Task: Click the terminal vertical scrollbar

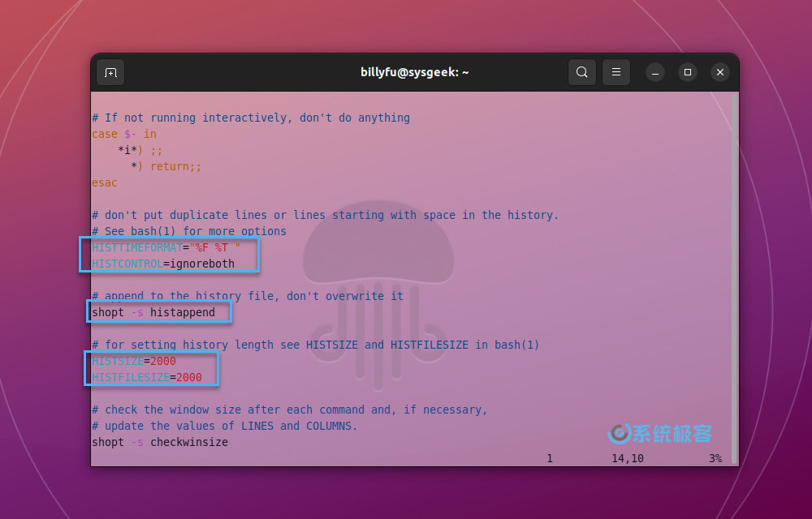Action: click(734, 279)
